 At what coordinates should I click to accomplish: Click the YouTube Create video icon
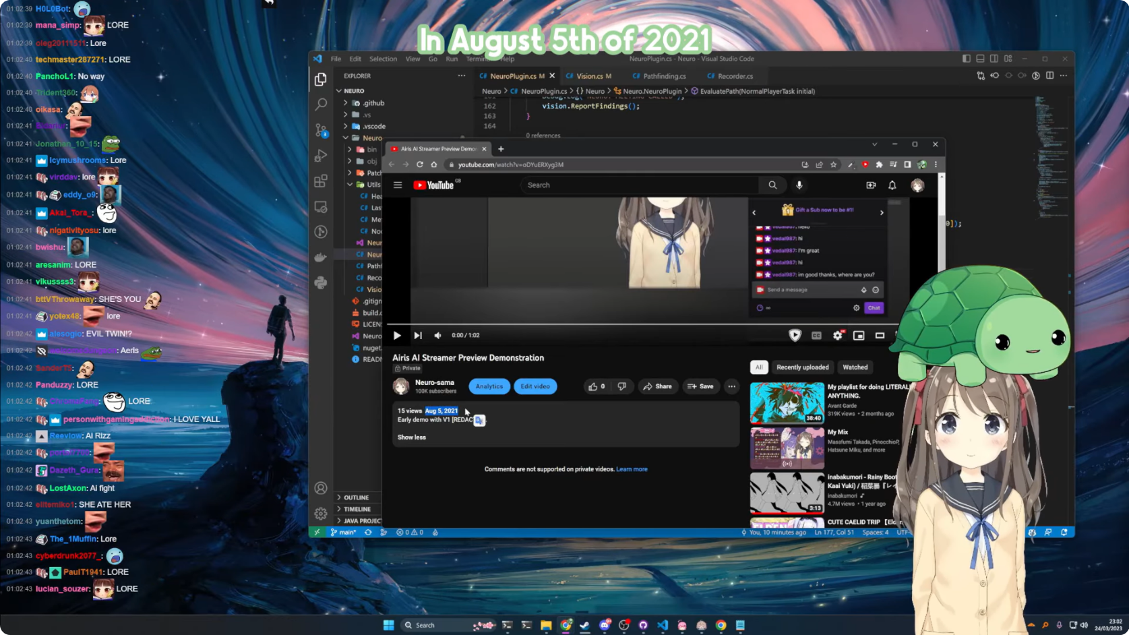tap(871, 185)
